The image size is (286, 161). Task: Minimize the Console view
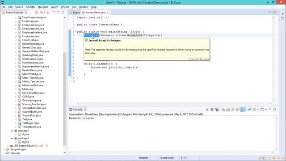pos(270,109)
